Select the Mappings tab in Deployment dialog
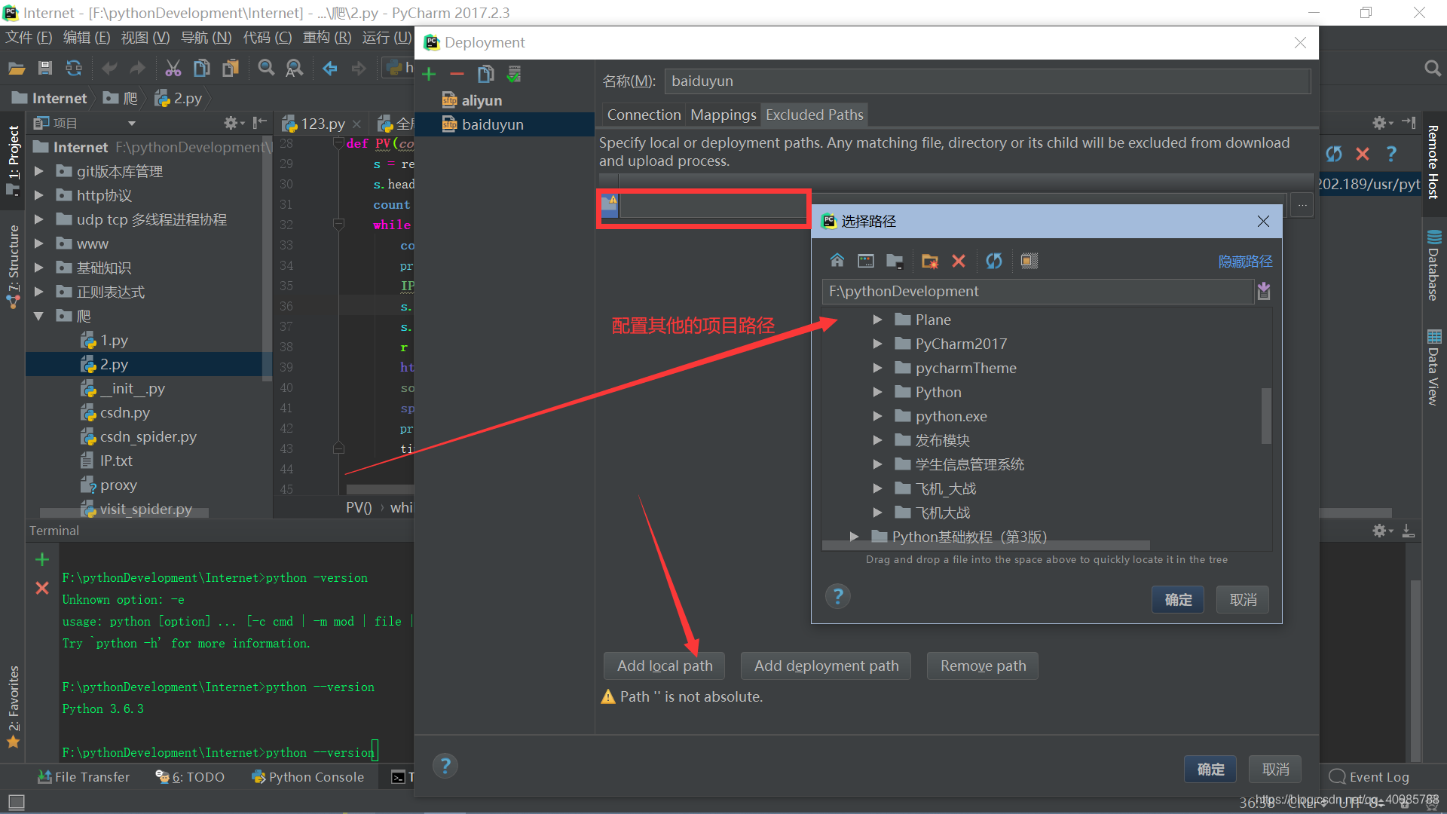Screen dimensions: 1447x814 click(x=723, y=115)
